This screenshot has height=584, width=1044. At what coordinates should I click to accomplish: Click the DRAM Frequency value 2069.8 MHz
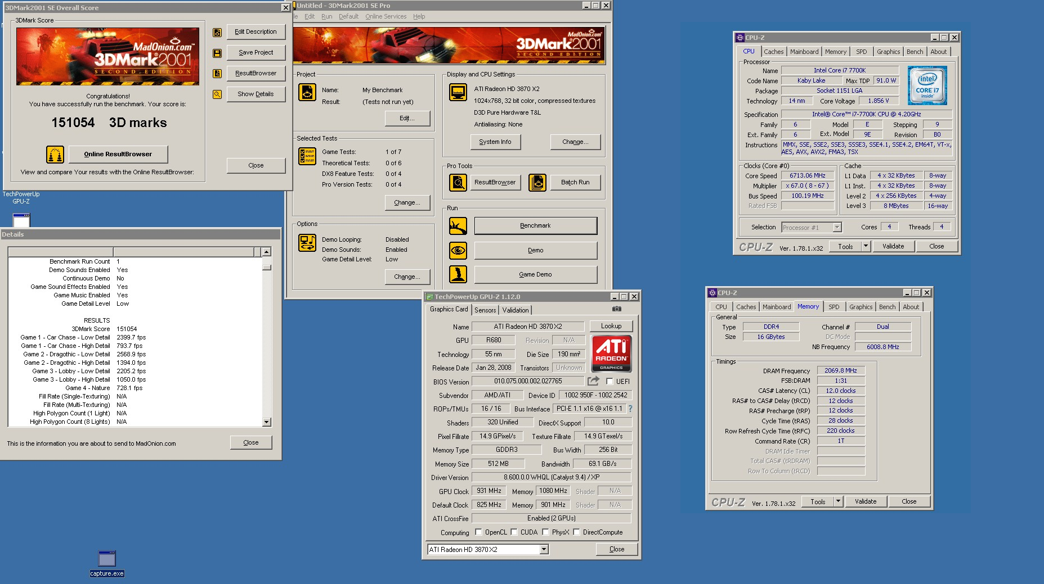click(841, 370)
